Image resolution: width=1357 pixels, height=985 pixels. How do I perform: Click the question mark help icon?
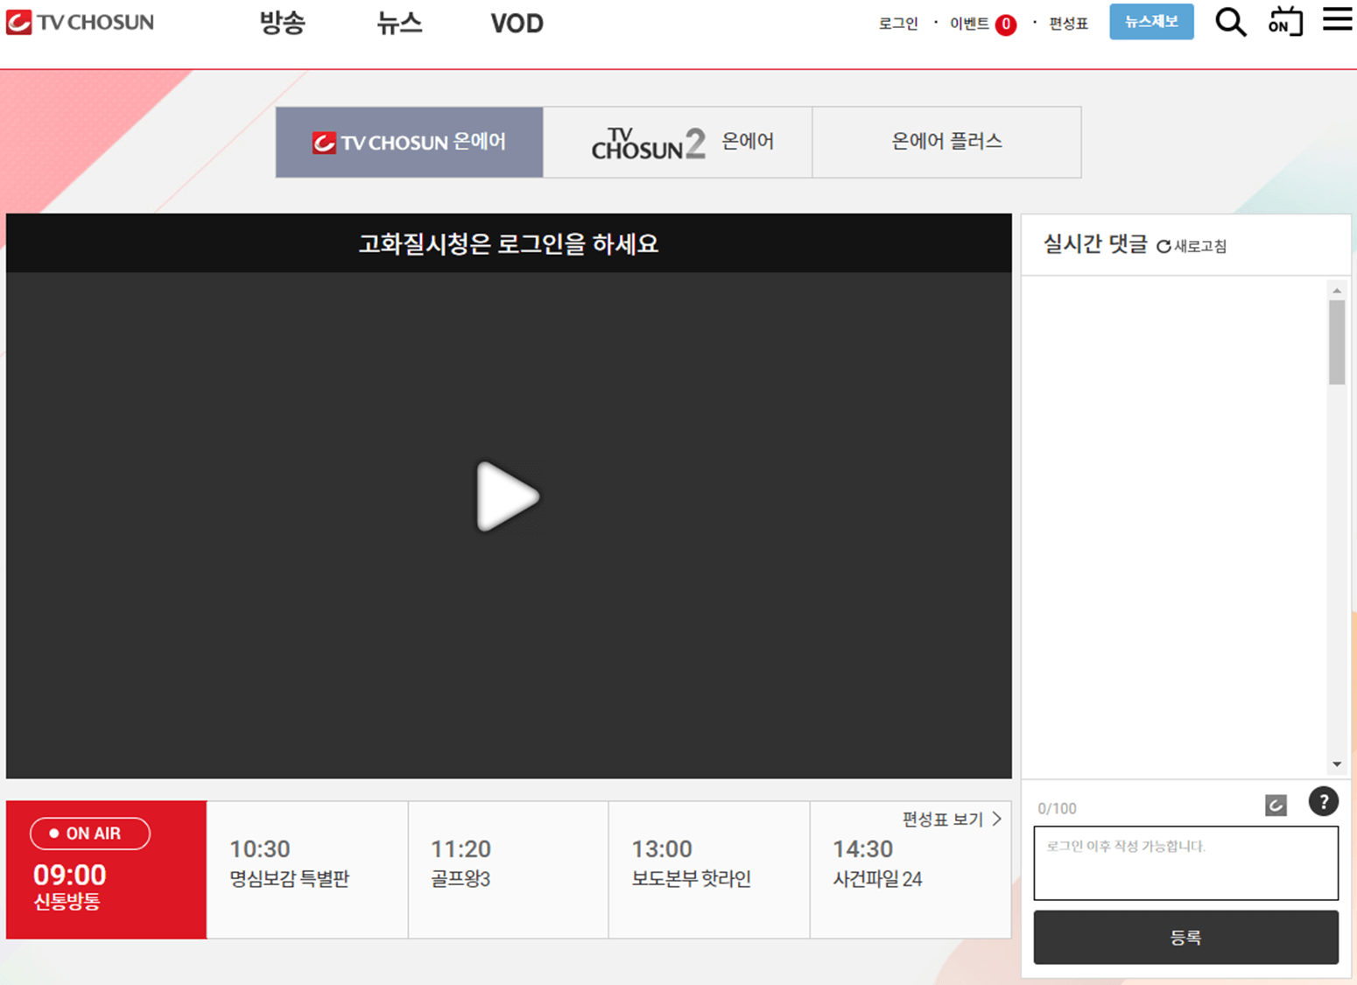click(1324, 801)
